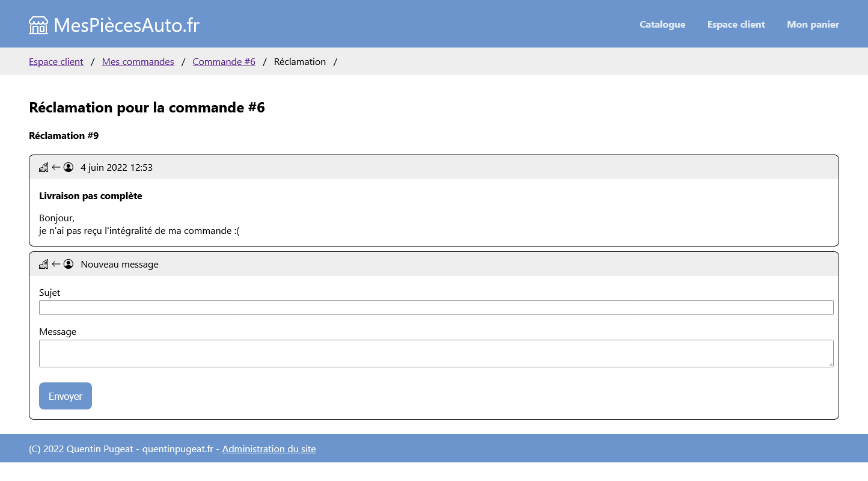This screenshot has height=481, width=868.
Task: Click the arrow icon in the 4 juin message header
Action: (x=56, y=168)
